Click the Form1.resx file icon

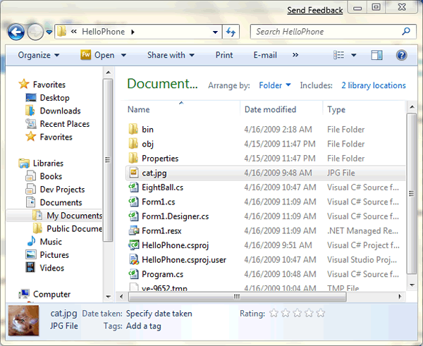pos(133,230)
